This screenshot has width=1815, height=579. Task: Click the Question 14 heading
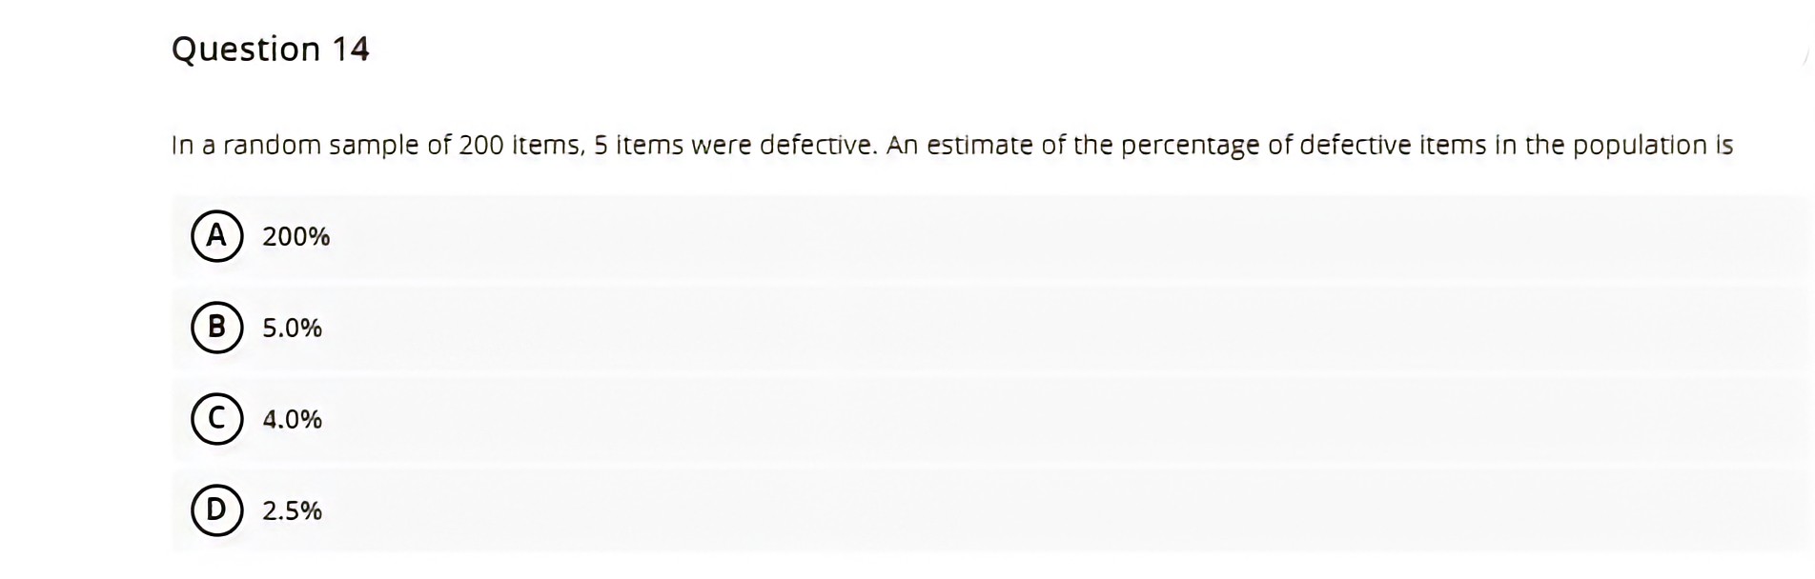pos(270,49)
